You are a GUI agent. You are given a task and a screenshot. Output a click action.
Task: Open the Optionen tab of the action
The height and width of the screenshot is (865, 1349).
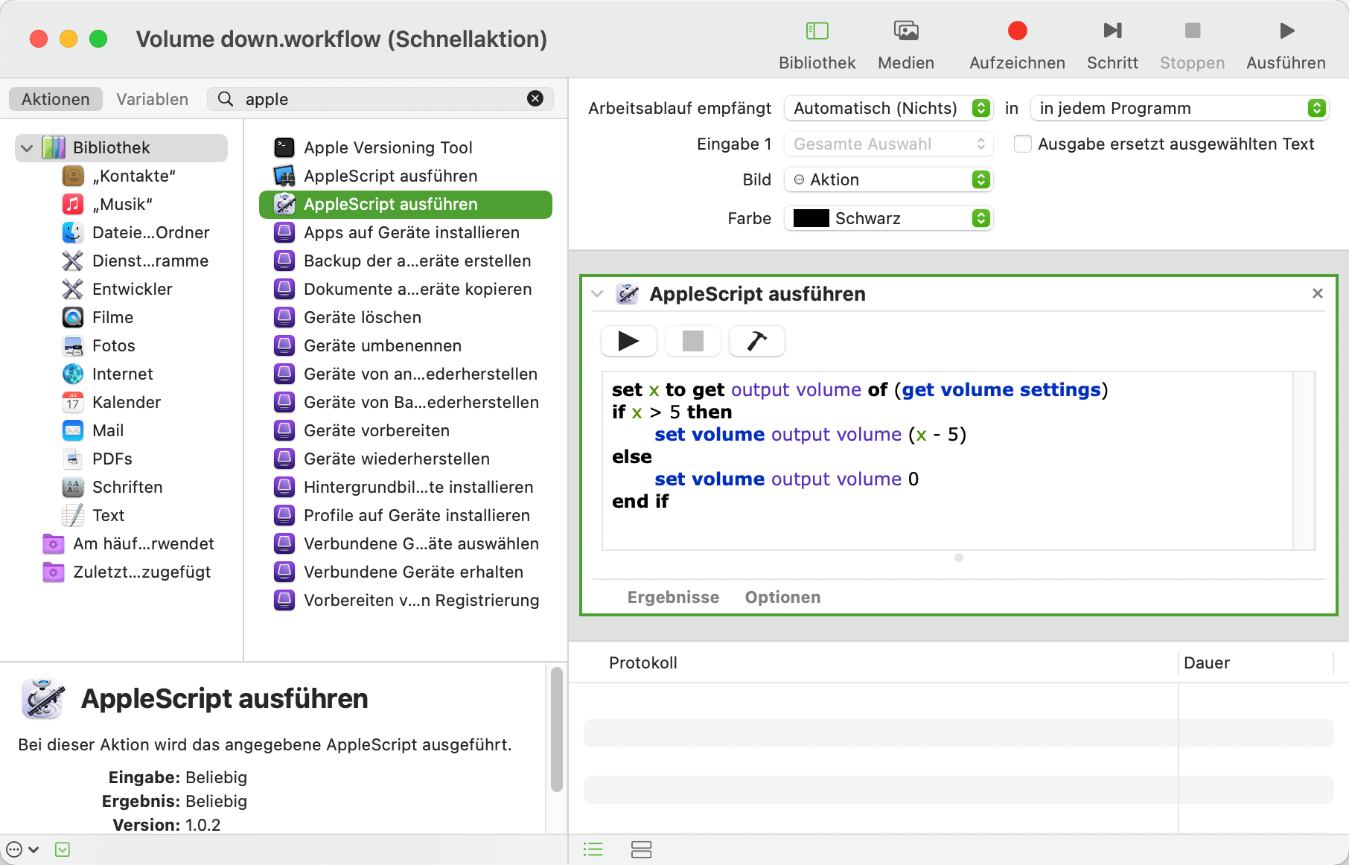782,598
